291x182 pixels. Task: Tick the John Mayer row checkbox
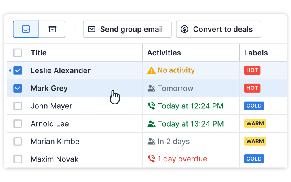pyautogui.click(x=18, y=106)
